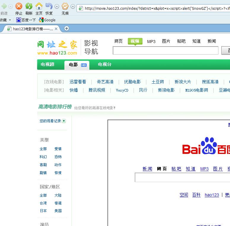Filter by 恐怖 genre
Image resolution: width=230 pixels, height=226 pixels.
pyautogui.click(x=58, y=157)
